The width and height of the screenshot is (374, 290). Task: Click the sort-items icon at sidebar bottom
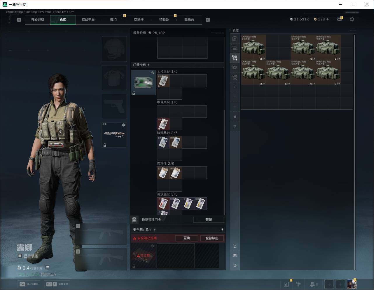pos(235,265)
